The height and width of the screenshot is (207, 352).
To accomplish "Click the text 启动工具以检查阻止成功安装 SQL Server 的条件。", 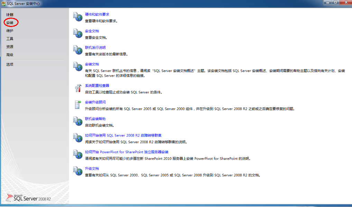I will pos(124,92).
